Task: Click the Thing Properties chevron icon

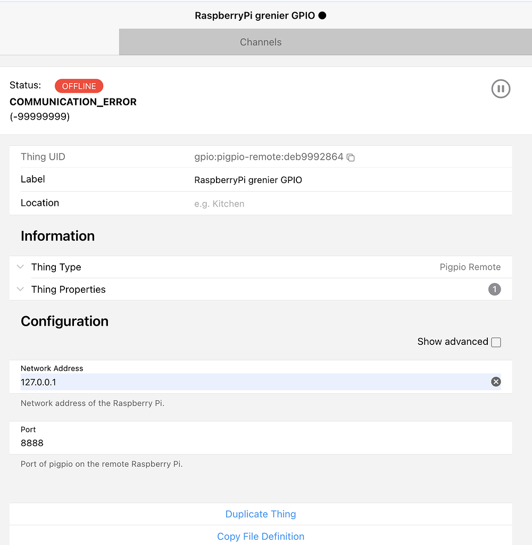Action: 20,289
